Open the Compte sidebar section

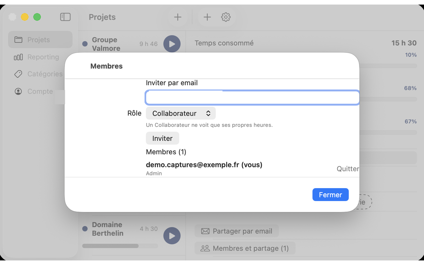[40, 91]
